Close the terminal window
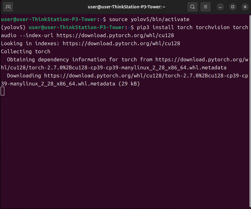The width and height of the screenshot is (251, 209). (245, 7)
